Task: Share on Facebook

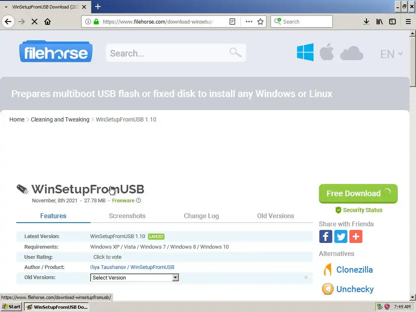Action: click(x=326, y=236)
